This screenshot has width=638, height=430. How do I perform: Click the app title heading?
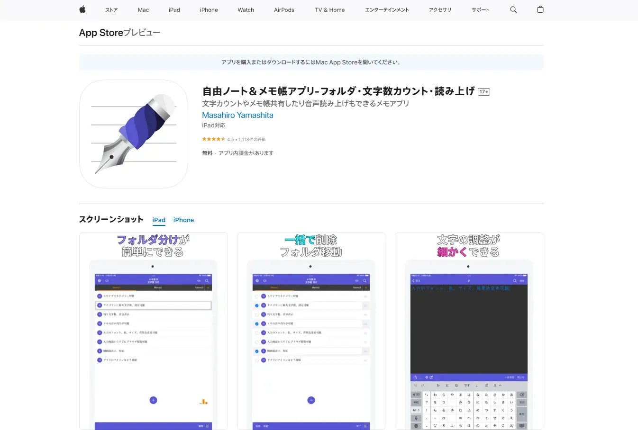[338, 91]
